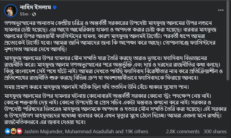Click the globe public audience icon
This screenshot has width=231, height=138.
[34, 14]
